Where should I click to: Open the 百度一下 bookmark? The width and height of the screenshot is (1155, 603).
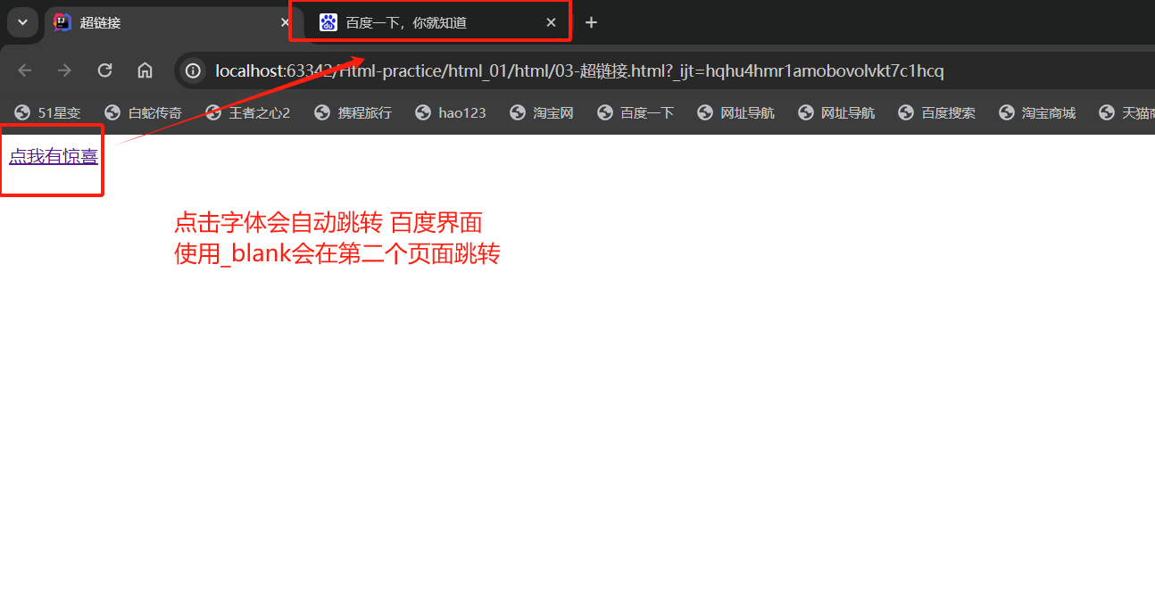click(635, 112)
